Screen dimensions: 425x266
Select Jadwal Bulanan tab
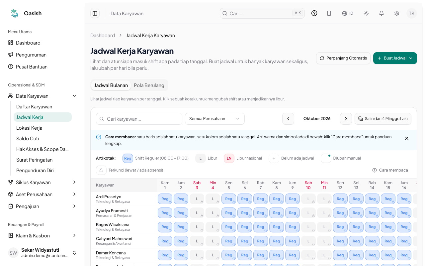click(111, 85)
